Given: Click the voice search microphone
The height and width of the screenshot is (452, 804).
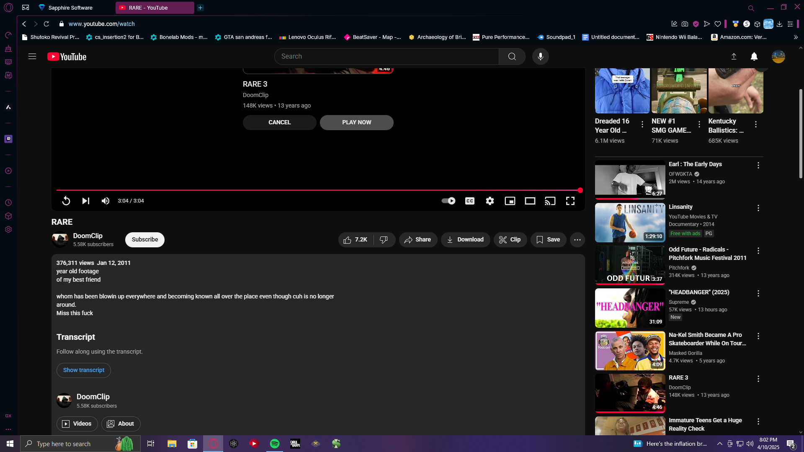Looking at the screenshot, I should [540, 56].
